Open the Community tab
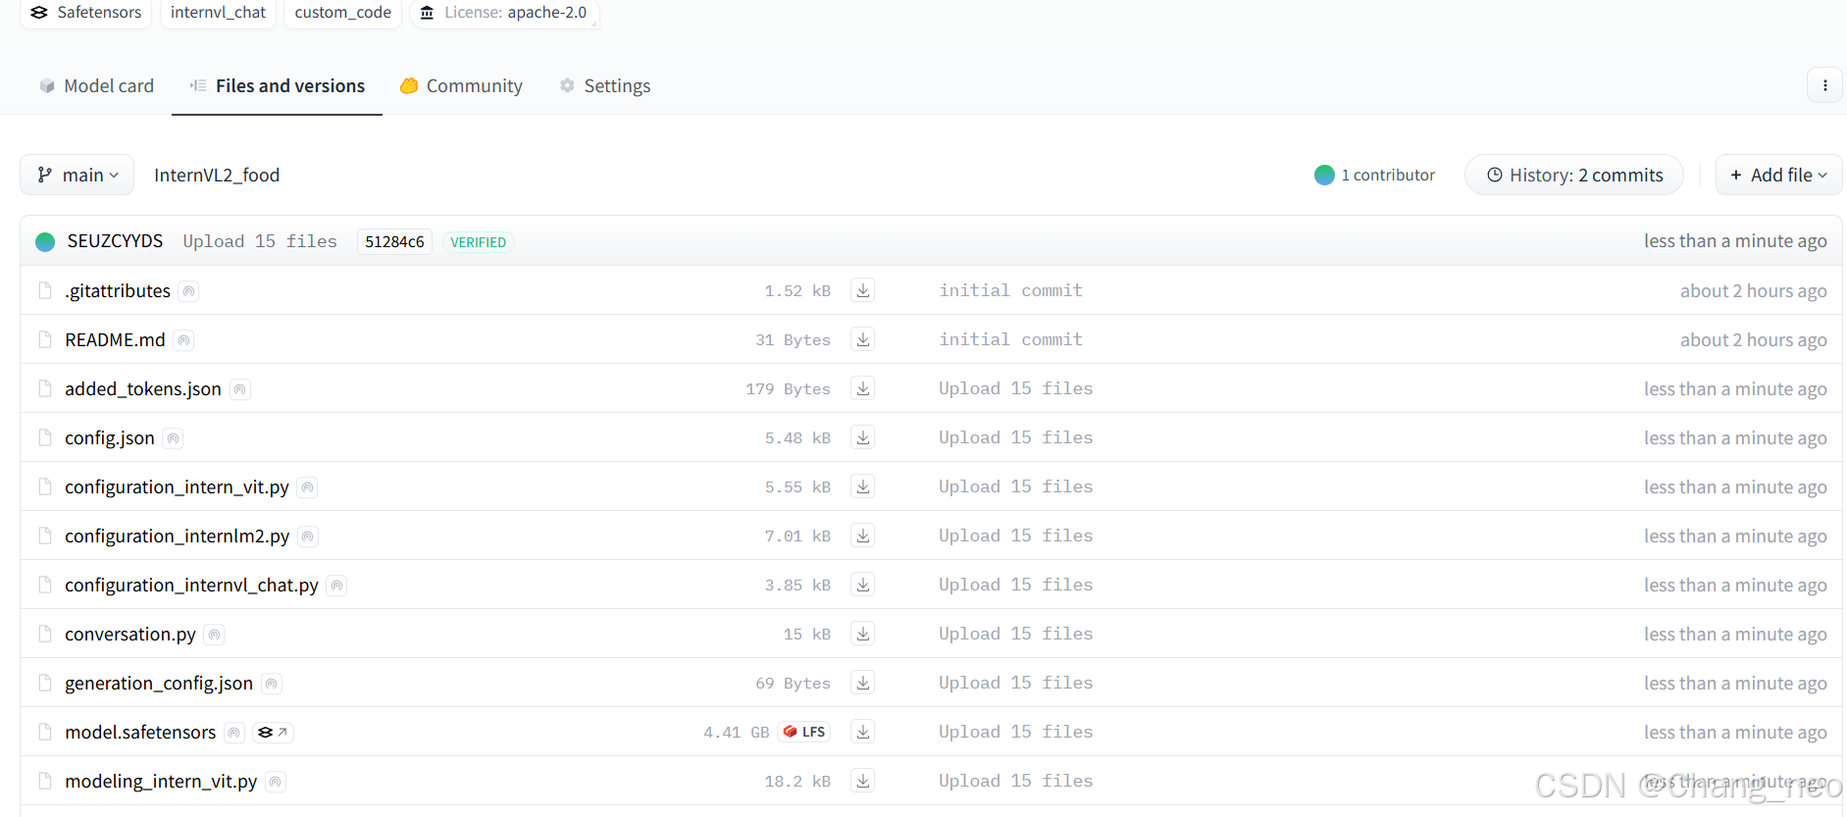 461,85
